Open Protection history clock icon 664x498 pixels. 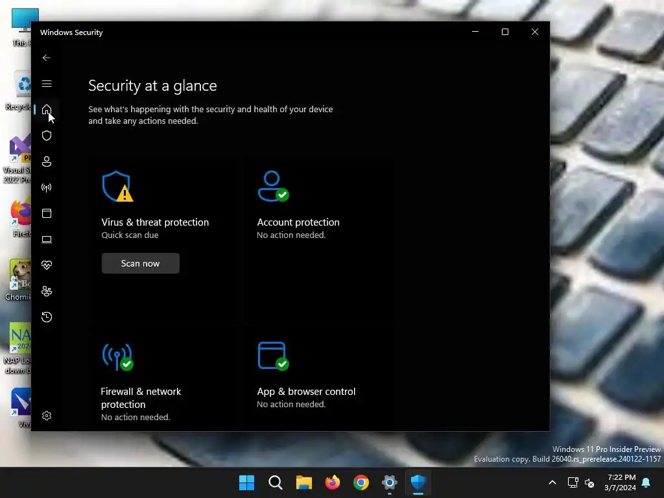coord(47,316)
